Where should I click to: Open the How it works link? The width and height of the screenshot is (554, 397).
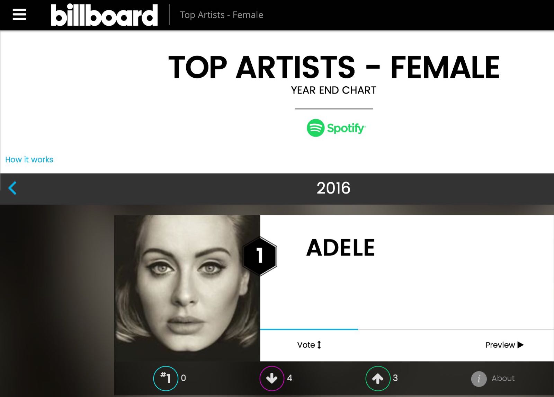[29, 159]
